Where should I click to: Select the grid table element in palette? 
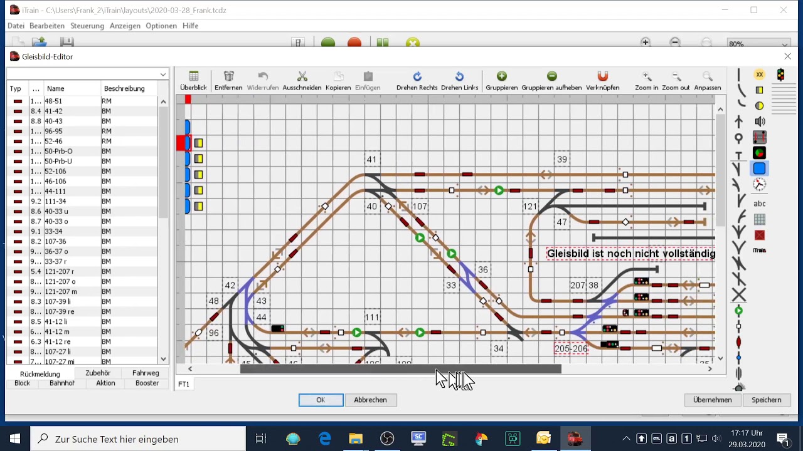click(x=760, y=220)
